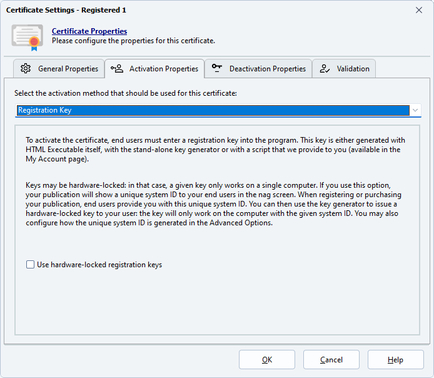
Task: Close the Certificate Settings dialog window
Action: (x=418, y=10)
